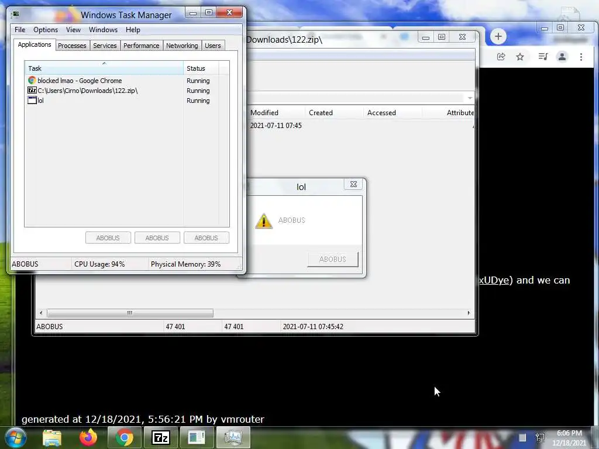599x449 pixels.
Task: Click the Chrome share page icon
Action: click(x=501, y=57)
